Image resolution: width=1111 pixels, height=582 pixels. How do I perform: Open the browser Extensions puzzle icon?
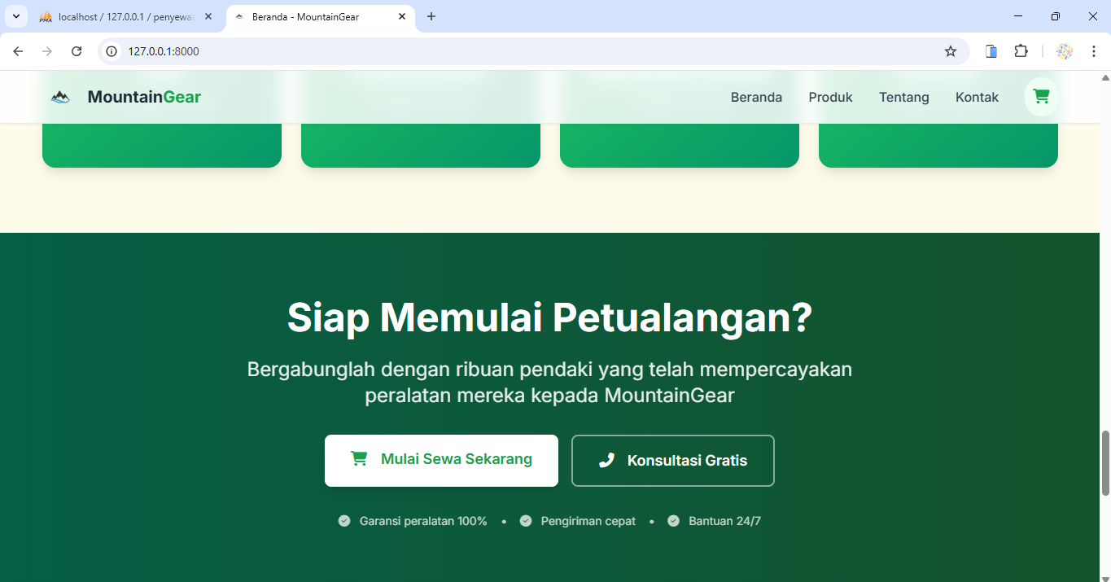point(1021,51)
